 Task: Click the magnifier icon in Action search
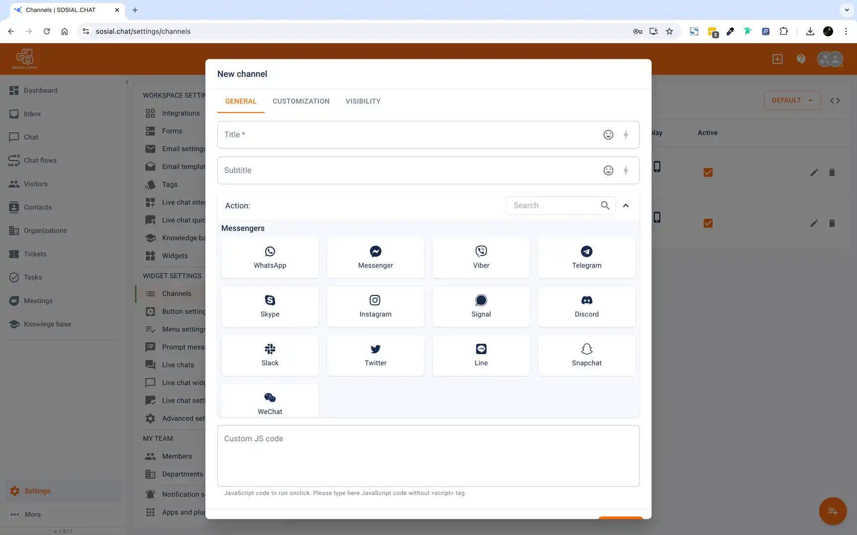[x=605, y=205]
